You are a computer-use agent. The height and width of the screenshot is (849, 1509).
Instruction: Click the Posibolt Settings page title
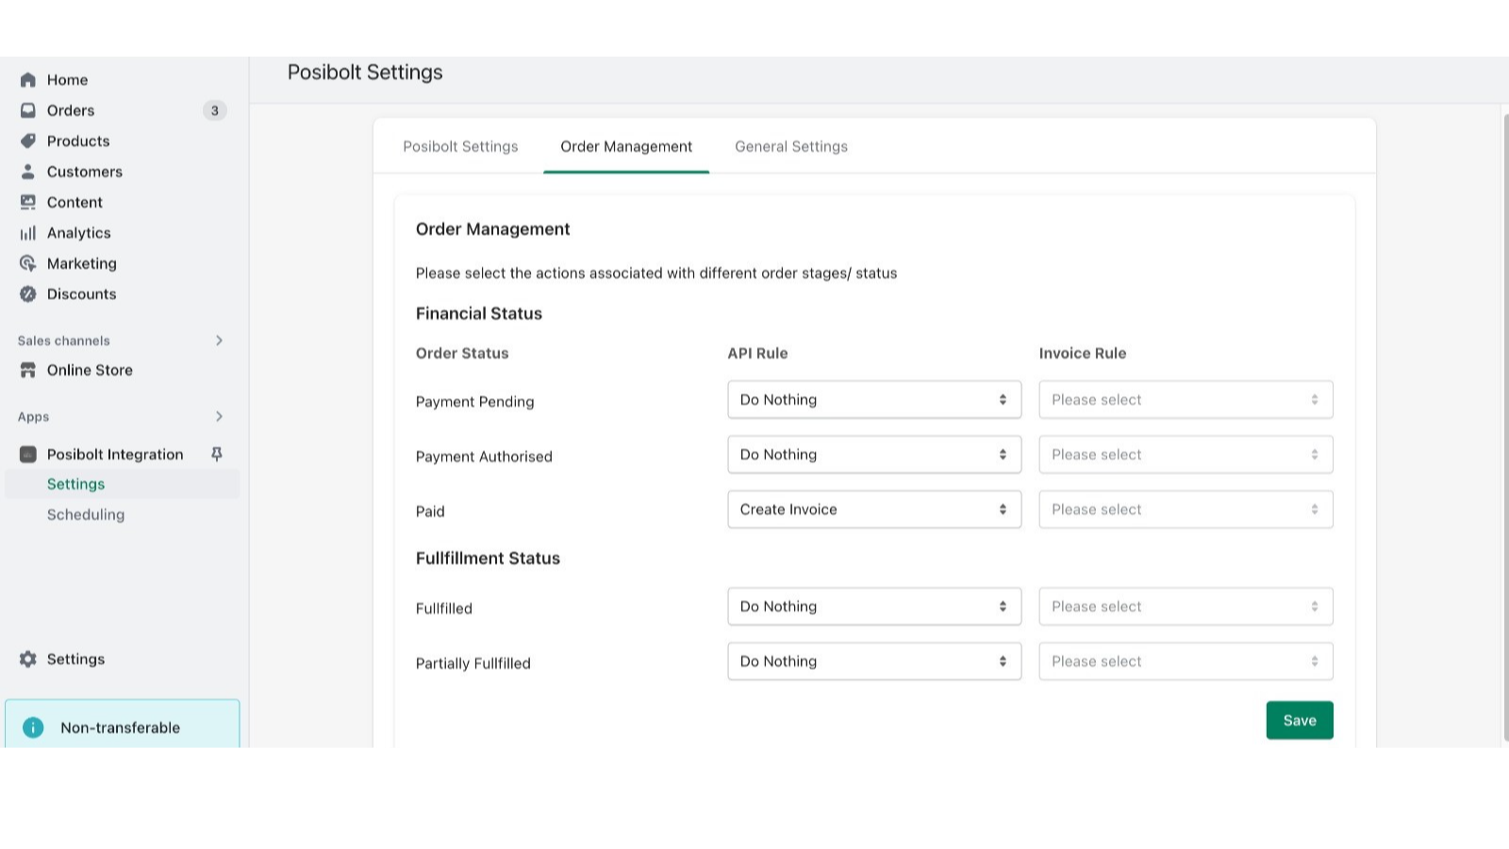pos(365,73)
